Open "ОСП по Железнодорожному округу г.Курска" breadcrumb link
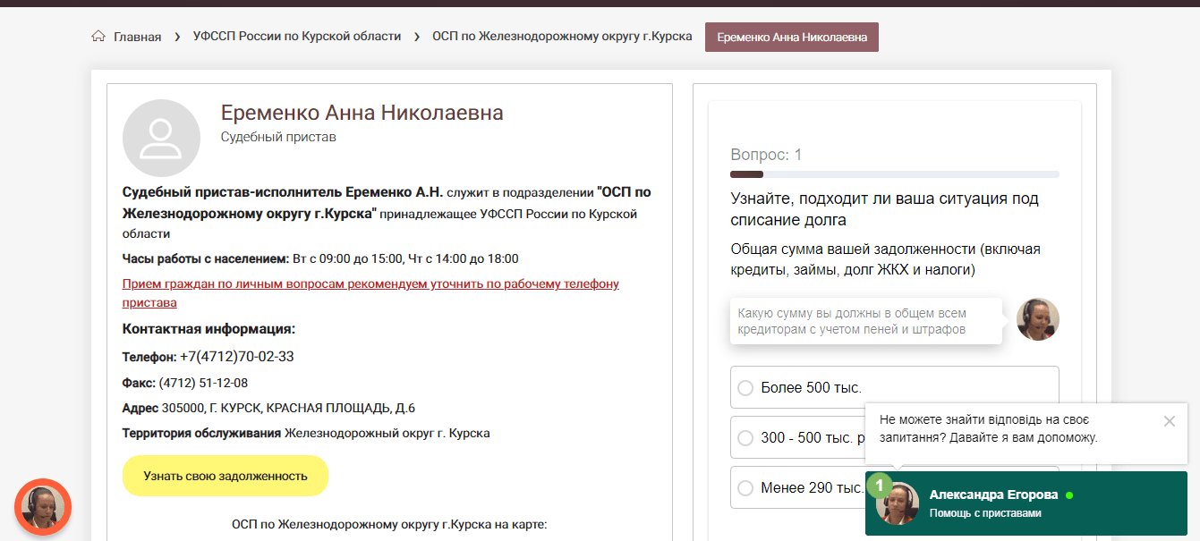The height and width of the screenshot is (541, 1200). [561, 36]
